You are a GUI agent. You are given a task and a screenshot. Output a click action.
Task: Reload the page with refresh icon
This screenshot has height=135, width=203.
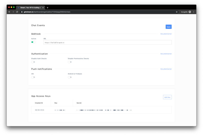(17, 12)
